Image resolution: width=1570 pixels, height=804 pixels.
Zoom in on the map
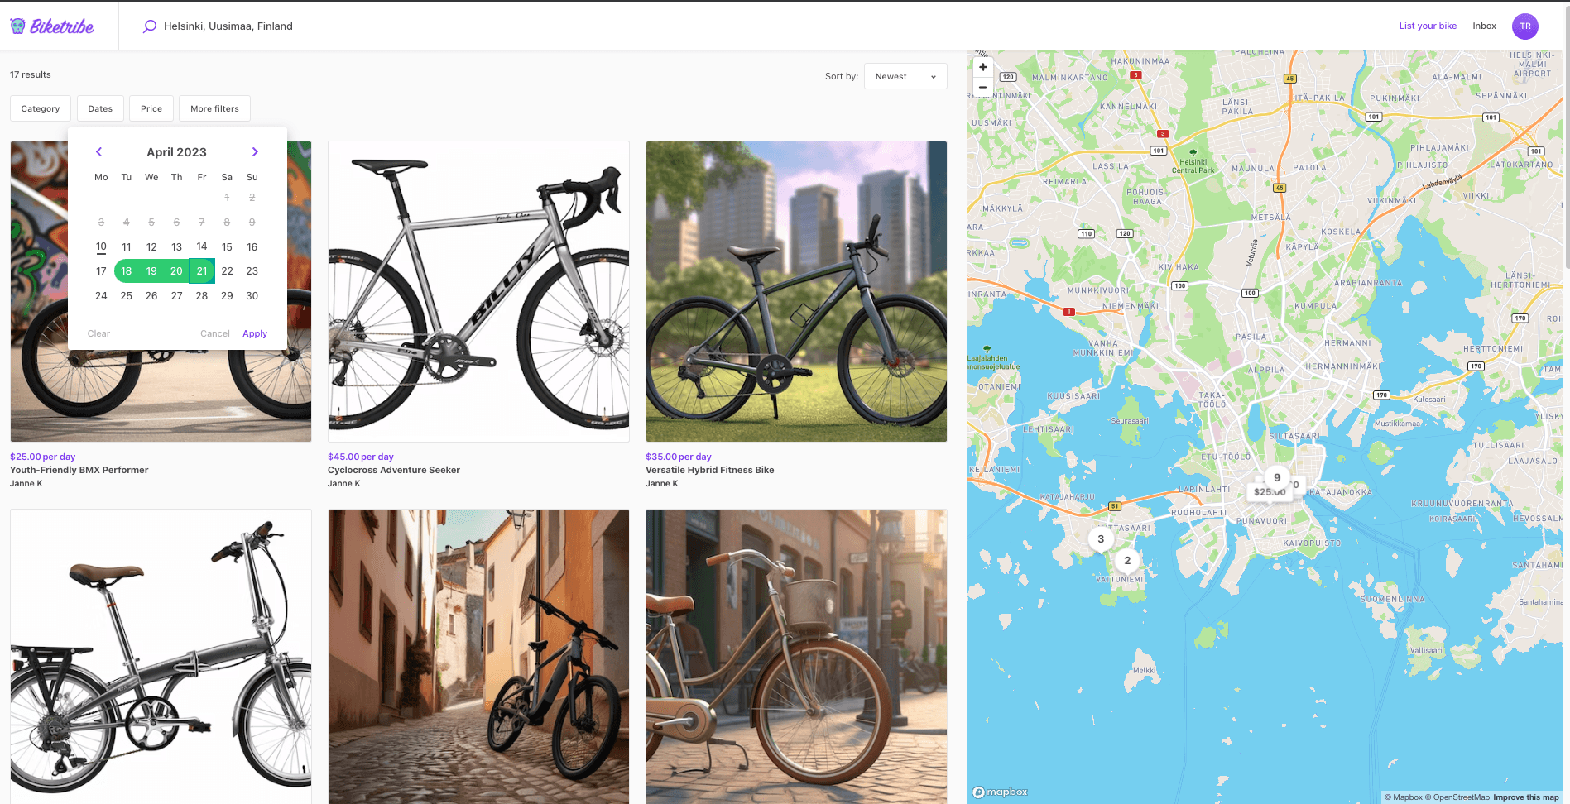coord(982,68)
